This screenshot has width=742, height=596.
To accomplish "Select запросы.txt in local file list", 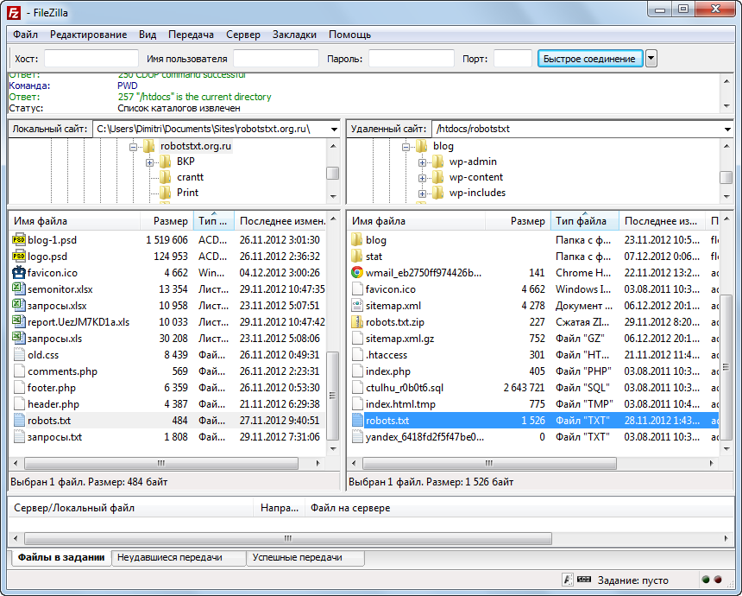I will point(168,437).
